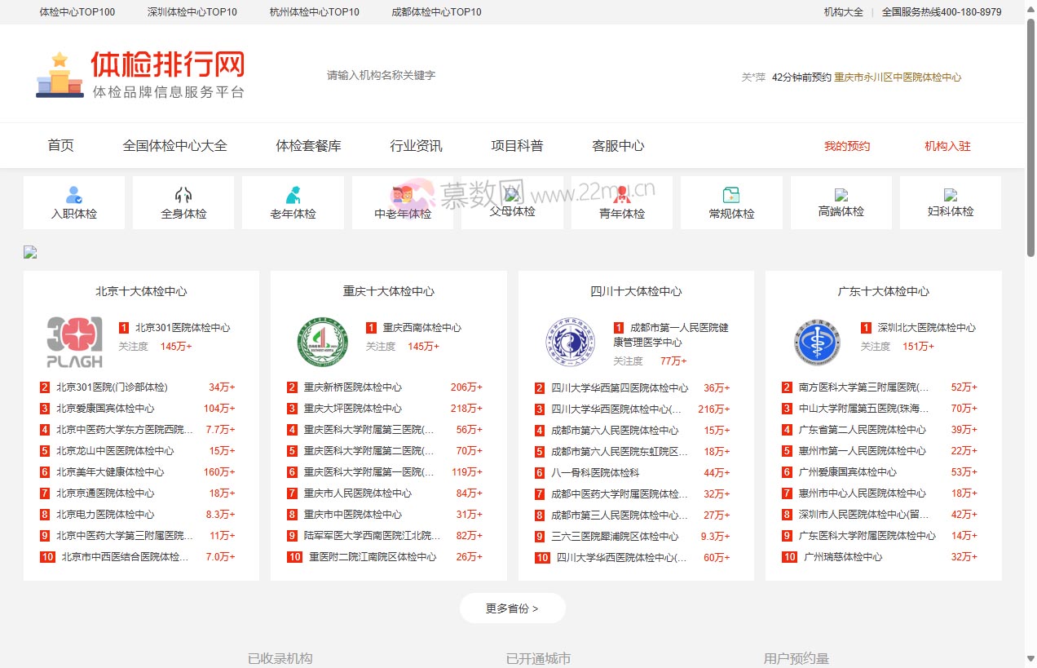Switch to the 杭州体检中心TOP10 tab

coord(314,12)
